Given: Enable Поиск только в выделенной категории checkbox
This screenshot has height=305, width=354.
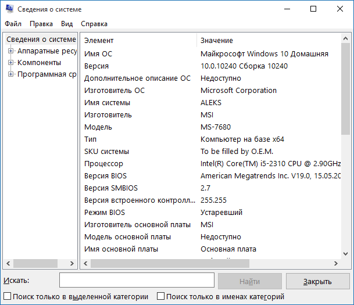Looking at the screenshot, I should tap(7, 296).
